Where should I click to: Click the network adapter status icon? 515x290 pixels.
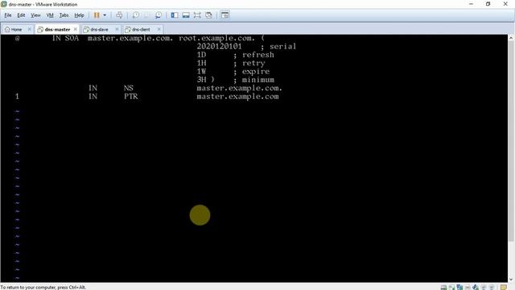click(x=459, y=288)
